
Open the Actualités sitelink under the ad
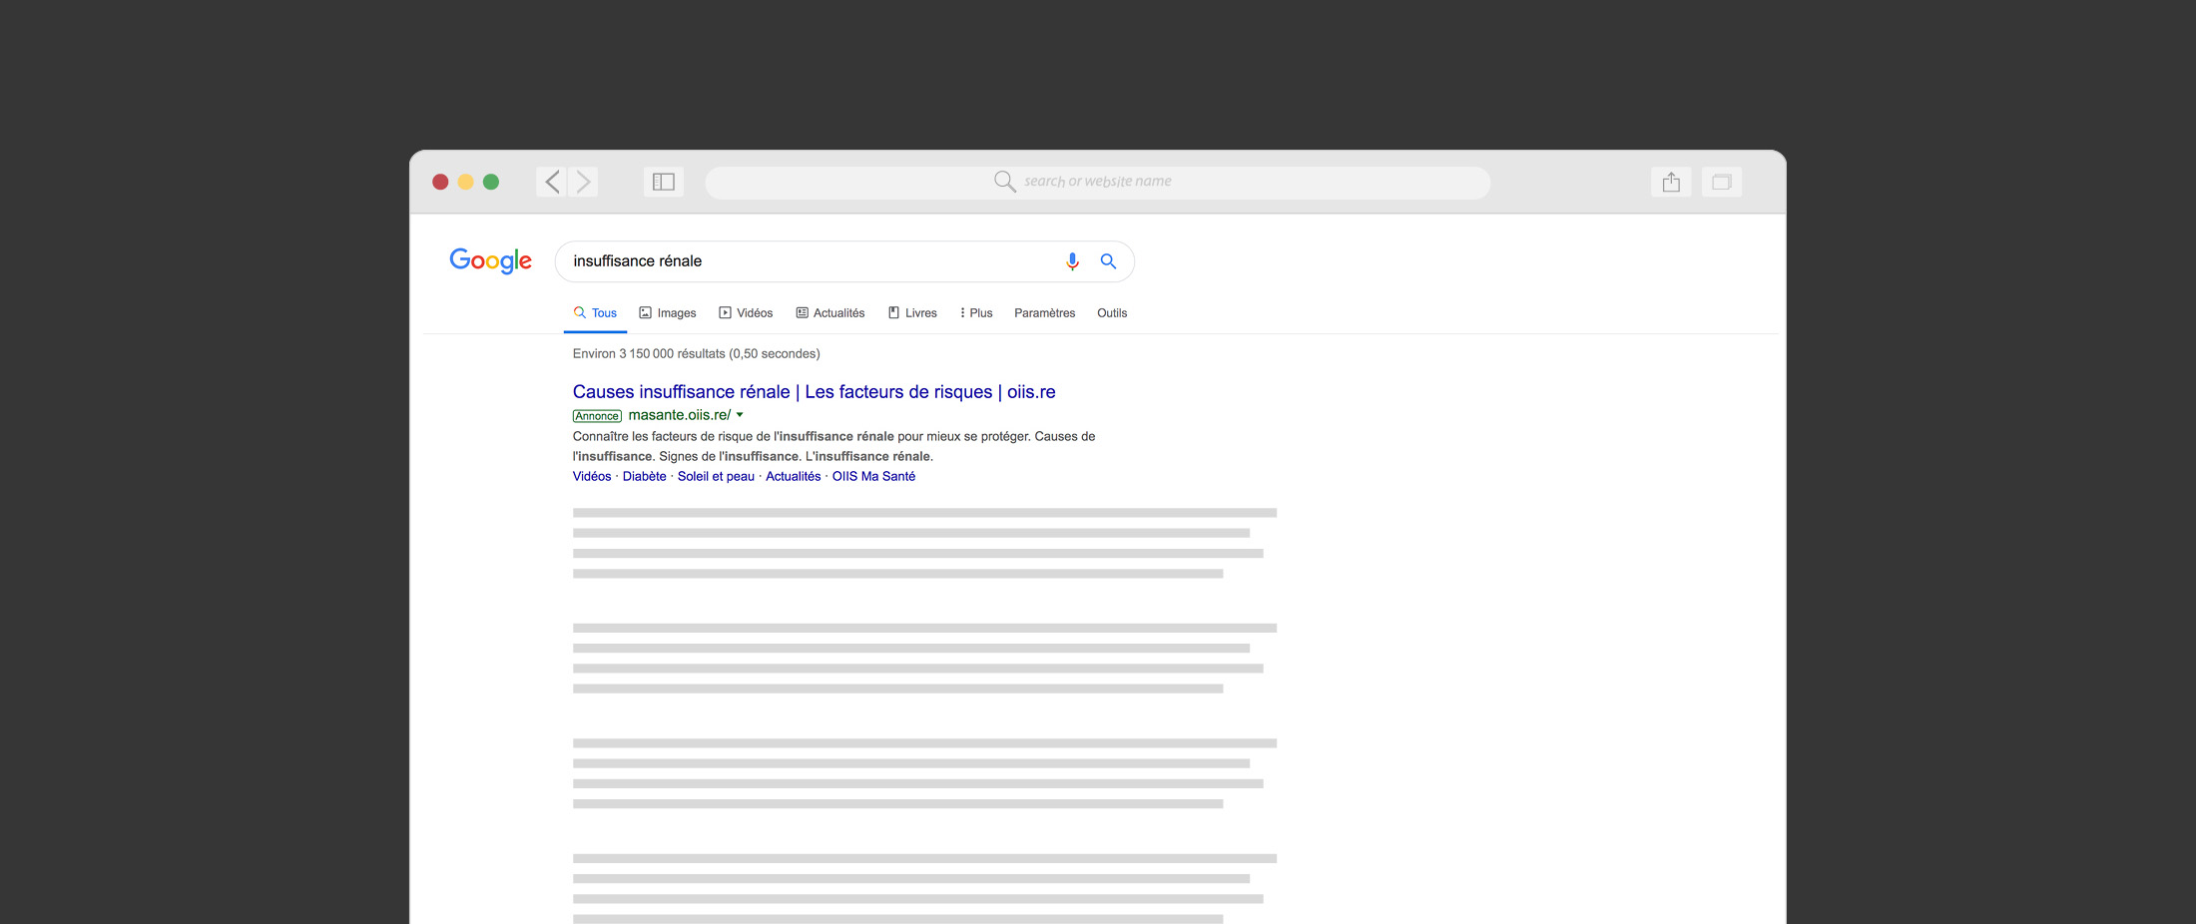tap(793, 477)
